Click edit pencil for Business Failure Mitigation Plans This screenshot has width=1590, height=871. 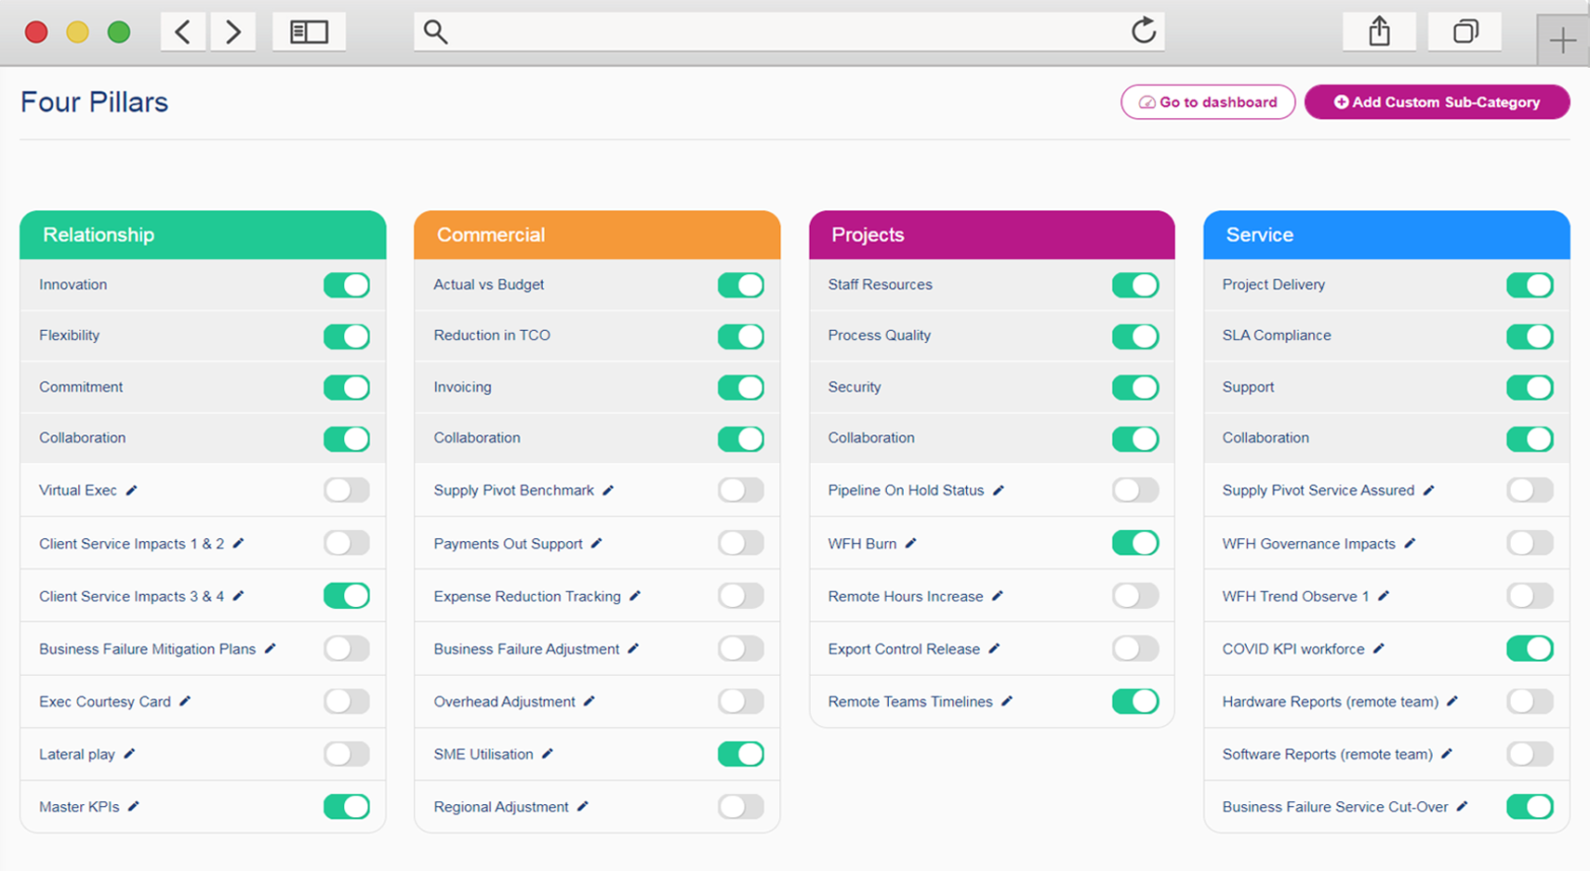pos(270,648)
